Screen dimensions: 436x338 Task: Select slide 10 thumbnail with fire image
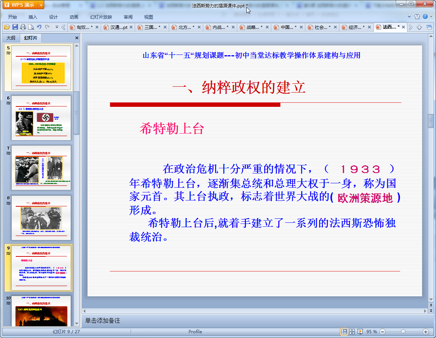pyautogui.click(x=41, y=311)
